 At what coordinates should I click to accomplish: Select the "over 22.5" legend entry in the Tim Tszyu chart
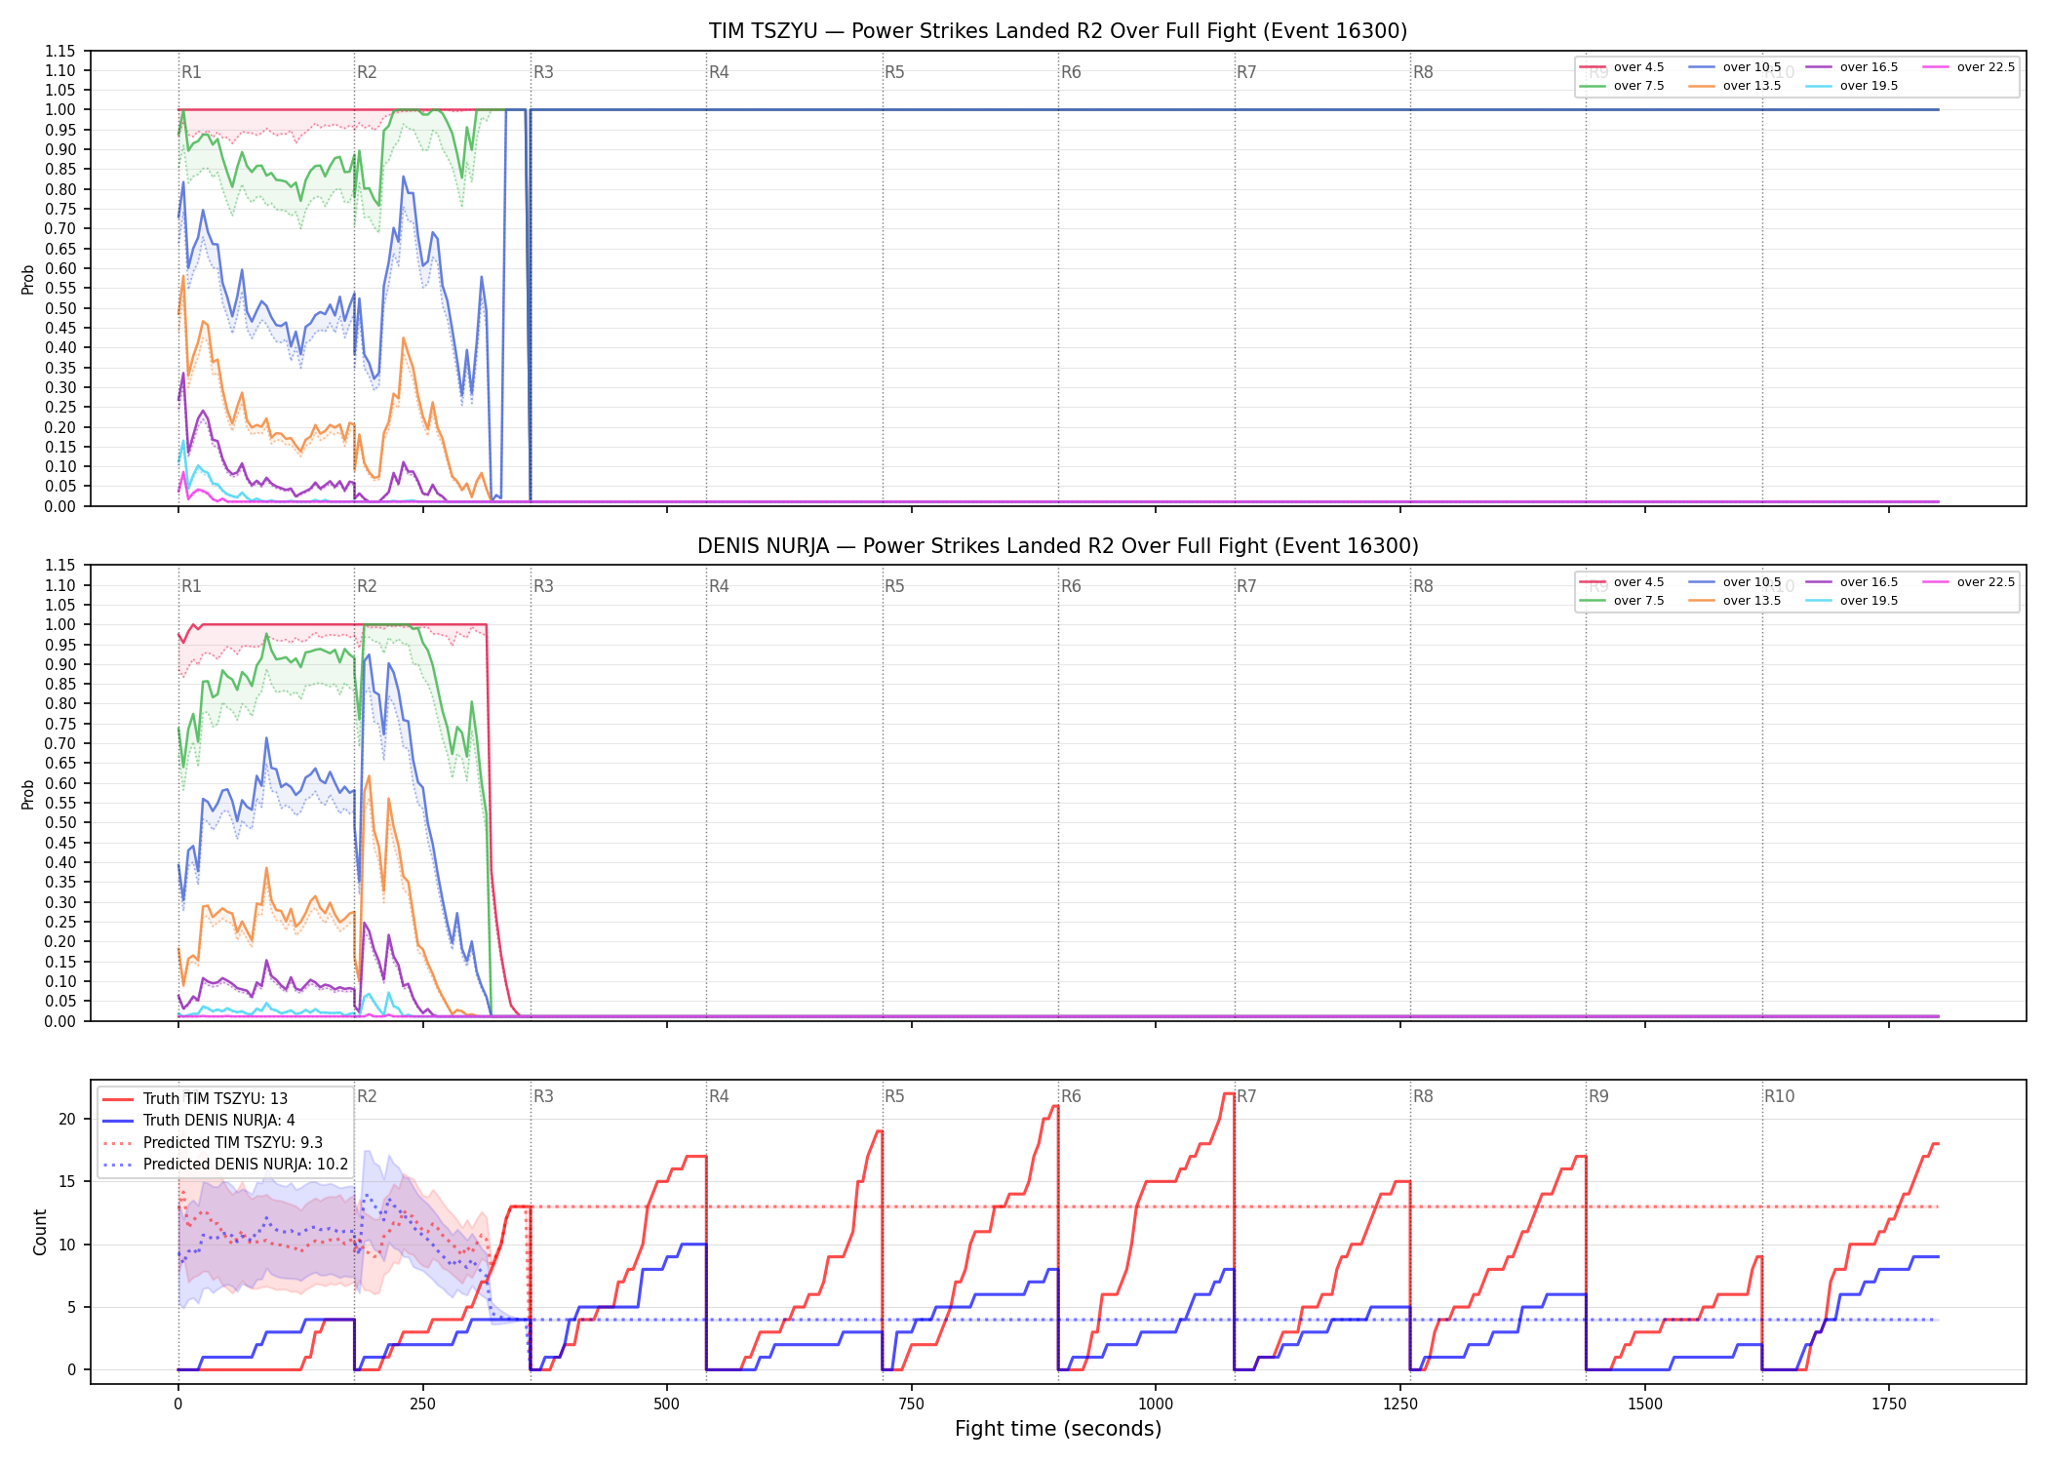(1968, 67)
